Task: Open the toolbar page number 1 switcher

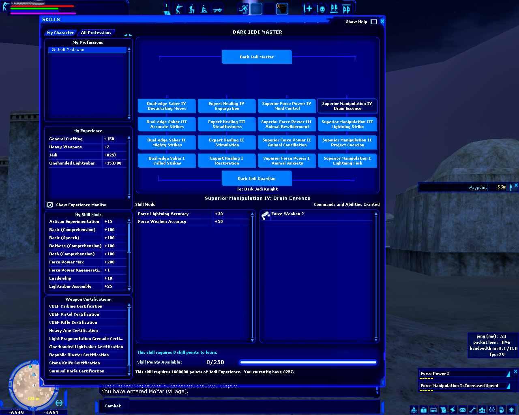Action: click(167, 9)
